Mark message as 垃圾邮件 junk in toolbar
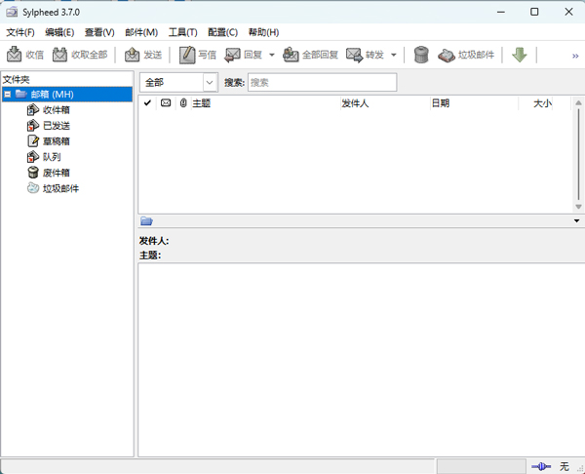The width and height of the screenshot is (585, 474). (466, 55)
